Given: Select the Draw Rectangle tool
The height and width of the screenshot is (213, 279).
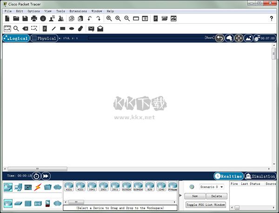Looking at the screenshot, I should pos(63,28).
